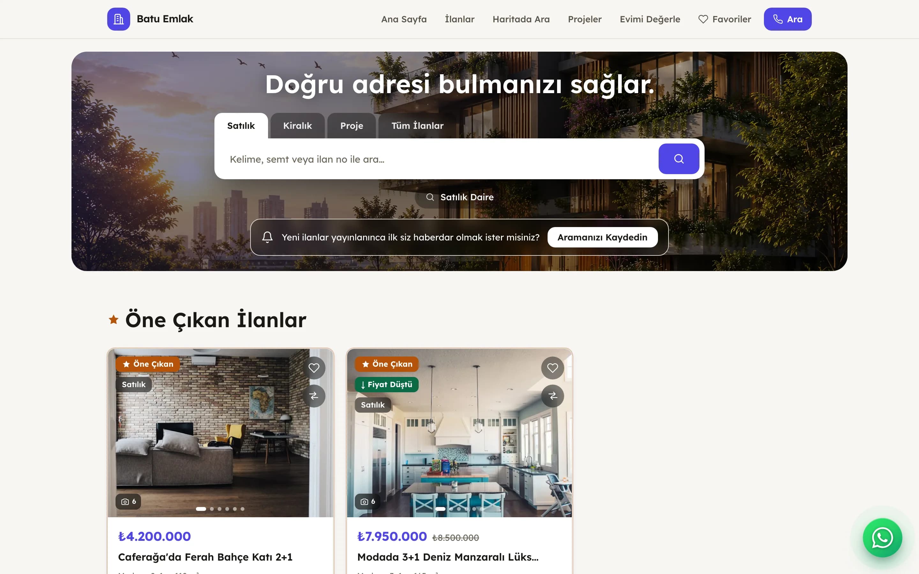Favorite the Modada listing with heart icon

tap(552, 368)
